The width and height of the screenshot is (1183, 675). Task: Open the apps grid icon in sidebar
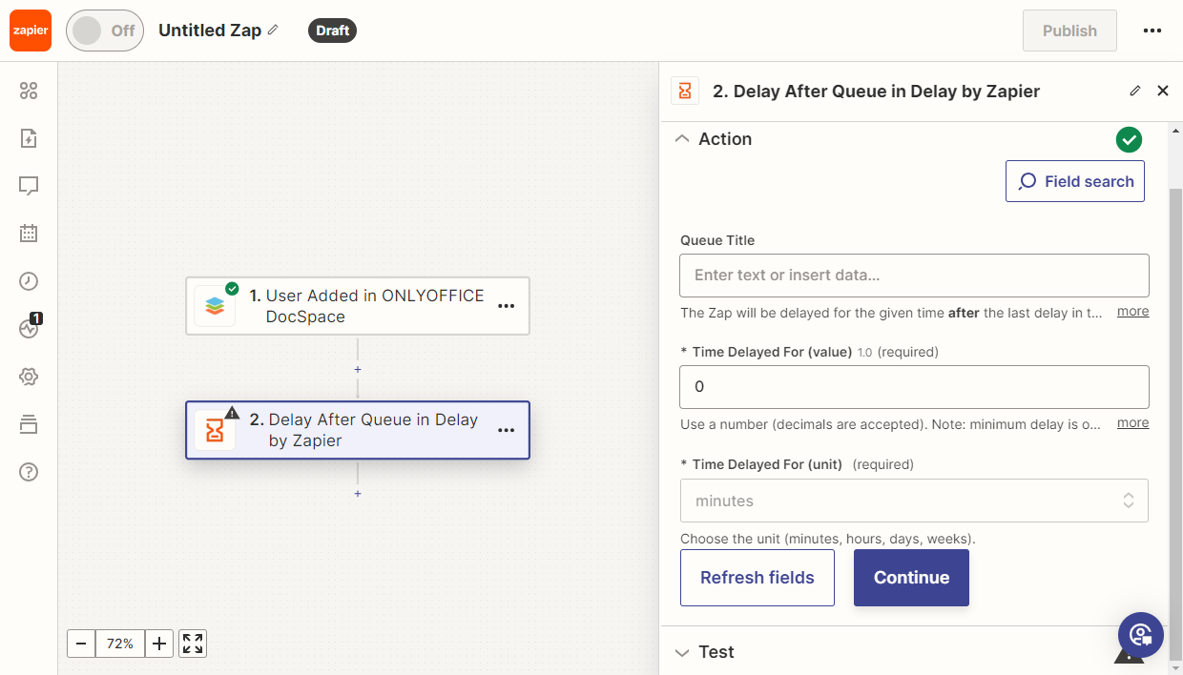29,91
